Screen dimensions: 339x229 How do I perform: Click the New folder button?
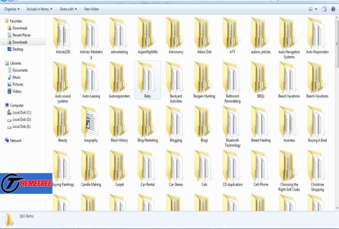[91, 9]
